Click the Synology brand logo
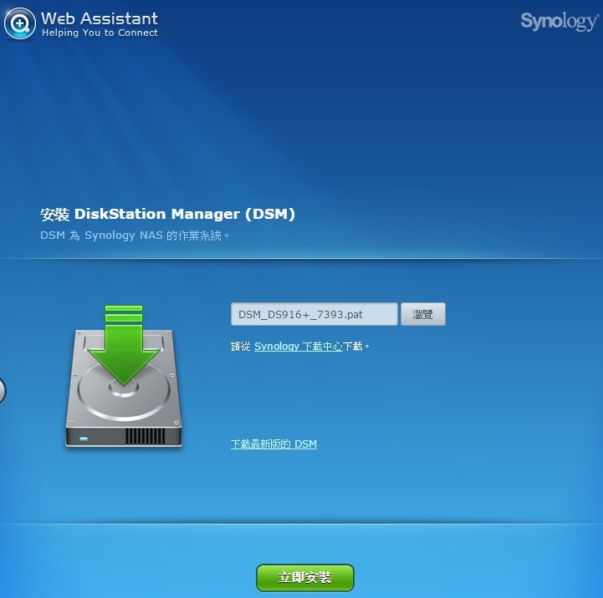 click(560, 21)
